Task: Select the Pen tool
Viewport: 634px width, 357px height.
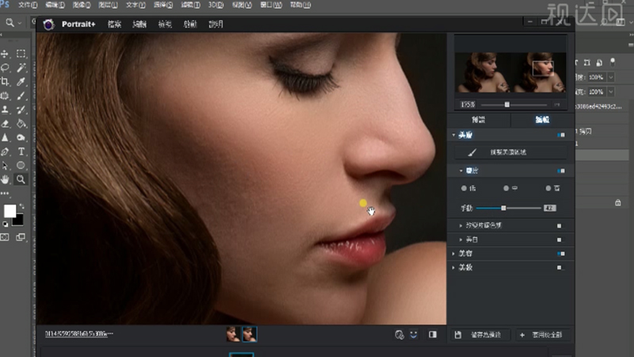Action: point(5,152)
